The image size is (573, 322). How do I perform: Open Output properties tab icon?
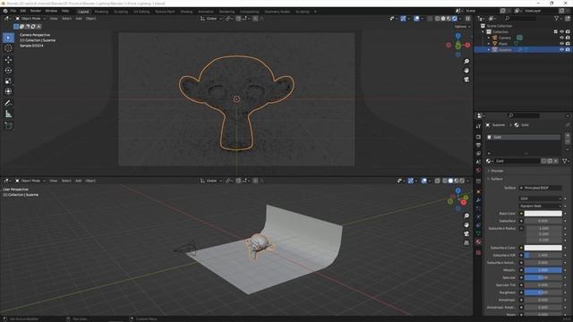click(x=478, y=145)
